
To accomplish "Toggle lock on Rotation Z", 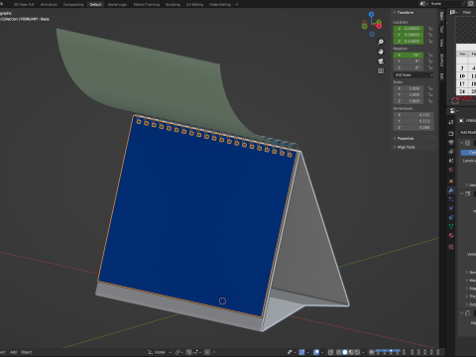I will click(430, 67).
